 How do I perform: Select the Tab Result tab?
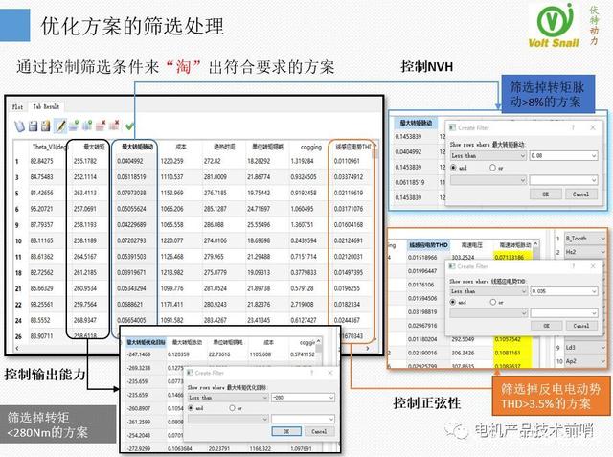47,107
